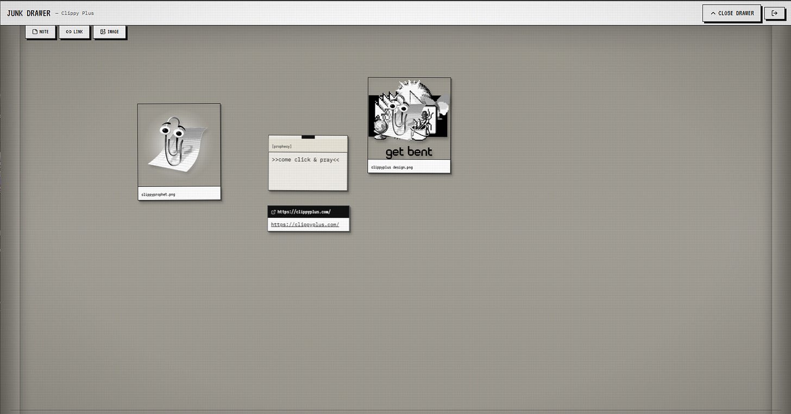Click the external-link icon on the link card
The height and width of the screenshot is (414, 791).
click(273, 212)
